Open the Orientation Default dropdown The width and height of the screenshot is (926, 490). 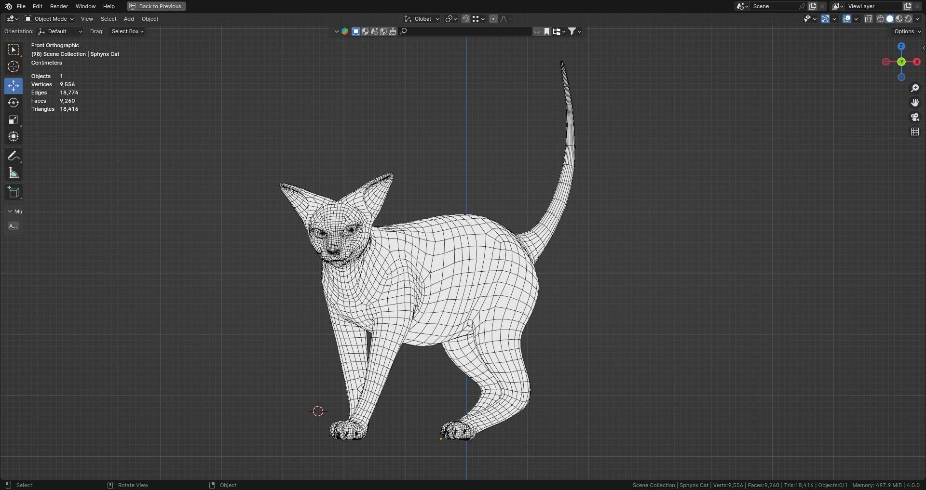pos(60,31)
